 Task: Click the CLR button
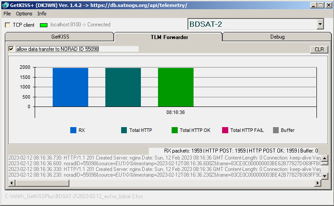click(x=319, y=50)
